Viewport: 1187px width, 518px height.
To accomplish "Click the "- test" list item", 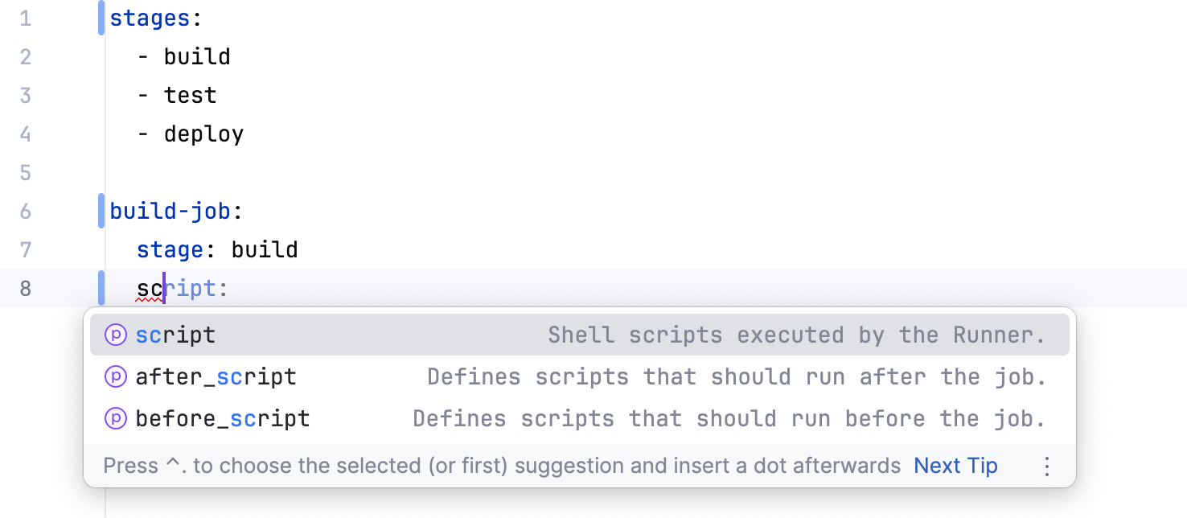I will tap(178, 95).
